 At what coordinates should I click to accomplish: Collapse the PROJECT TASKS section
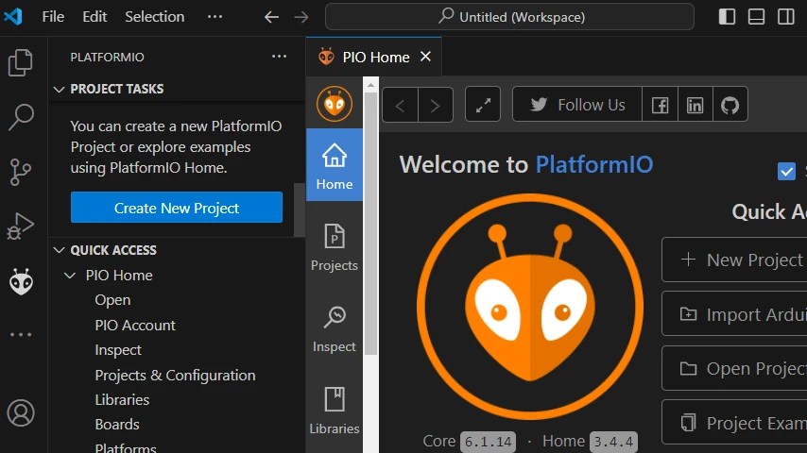pos(60,90)
